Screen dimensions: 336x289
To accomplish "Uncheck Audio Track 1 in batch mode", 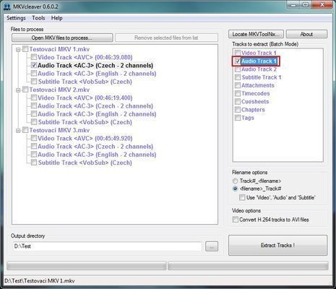I will 238,61.
